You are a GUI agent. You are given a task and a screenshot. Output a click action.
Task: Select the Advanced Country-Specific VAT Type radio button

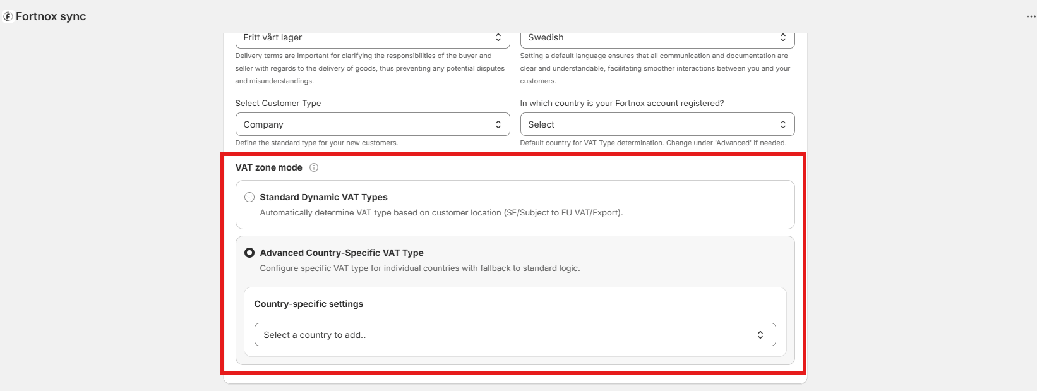tap(249, 253)
